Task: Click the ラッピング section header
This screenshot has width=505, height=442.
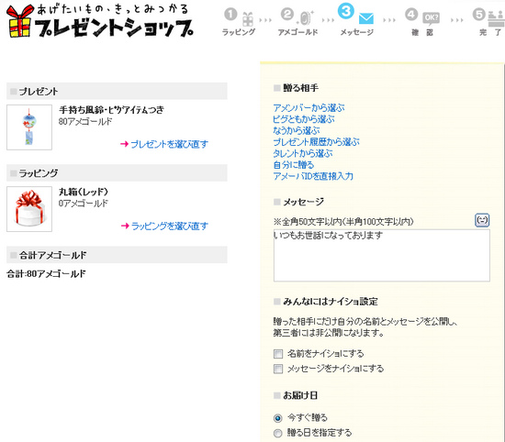Action: coord(117,173)
